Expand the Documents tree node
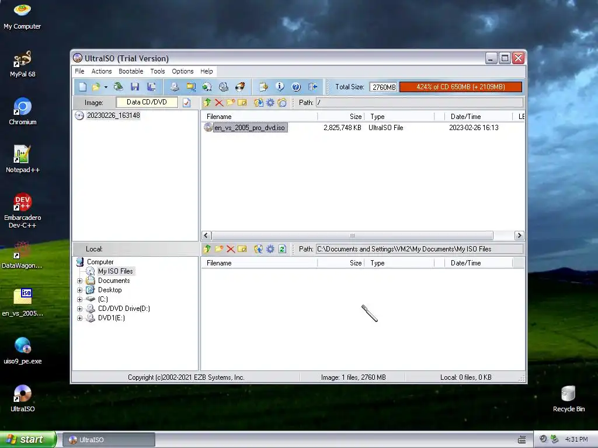Image resolution: width=598 pixels, height=448 pixels. coord(79,281)
